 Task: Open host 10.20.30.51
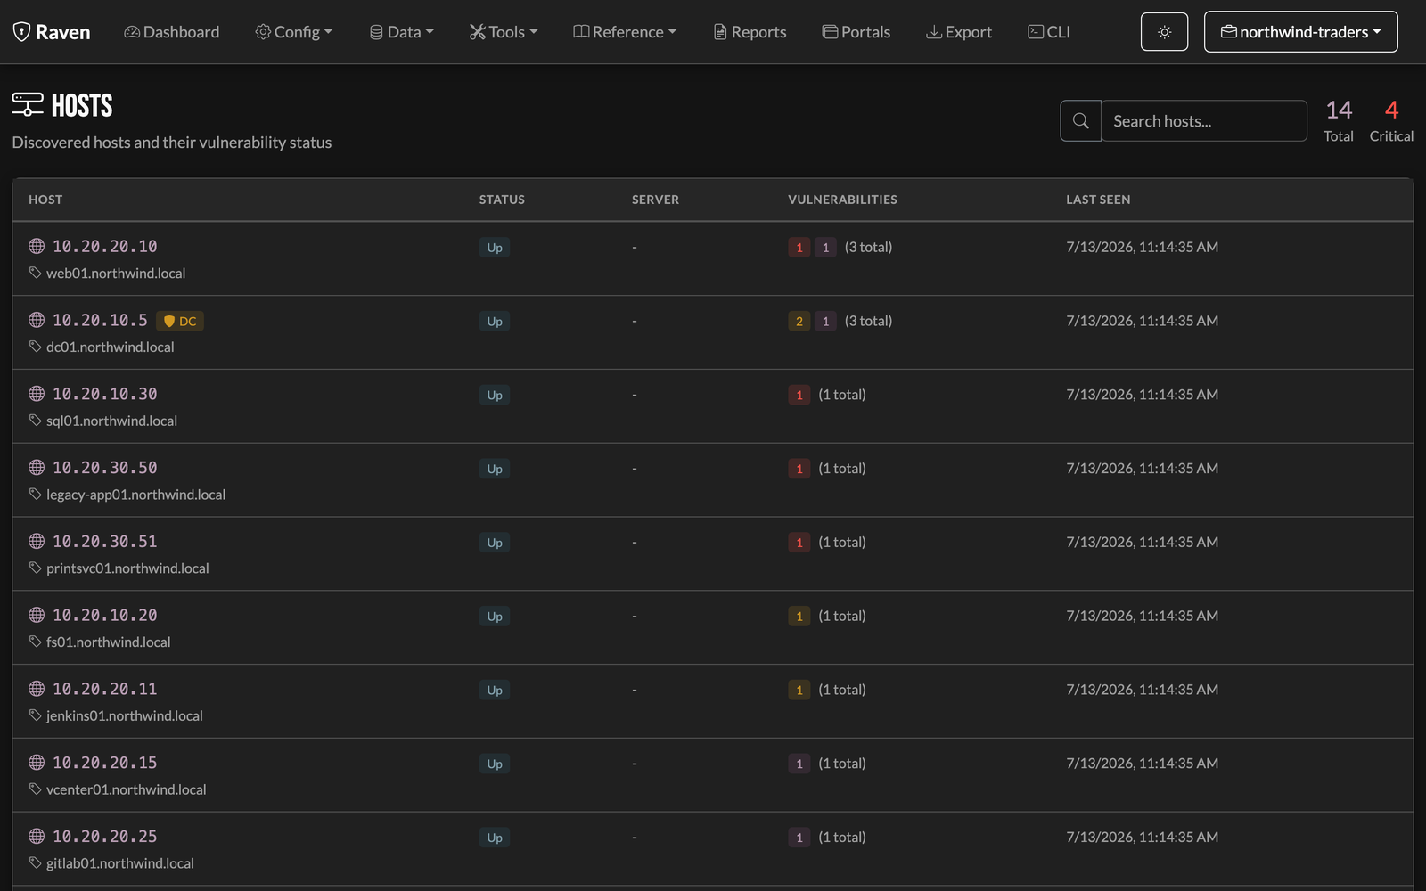pyautogui.click(x=104, y=542)
